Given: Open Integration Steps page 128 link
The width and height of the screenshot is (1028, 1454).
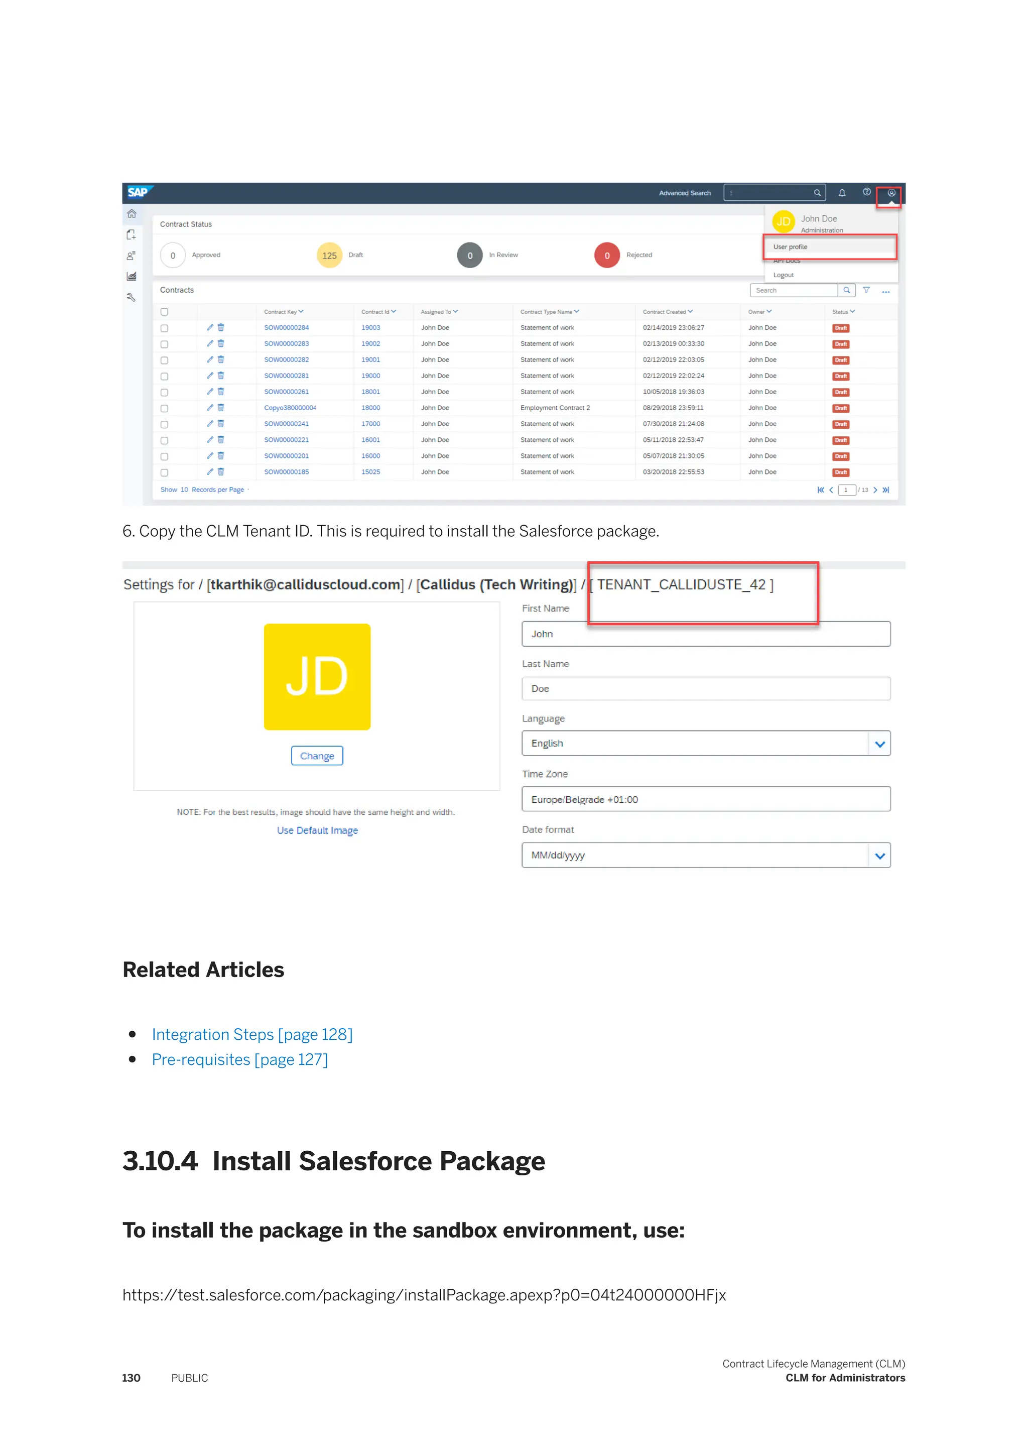Looking at the screenshot, I should 252,1034.
